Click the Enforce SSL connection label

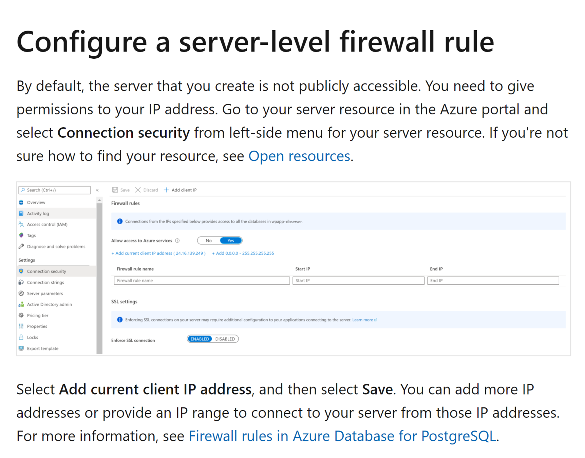click(133, 340)
